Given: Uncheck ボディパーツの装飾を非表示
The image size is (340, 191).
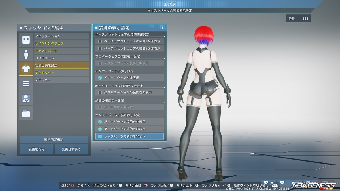Looking at the screenshot, I should [x=100, y=122].
